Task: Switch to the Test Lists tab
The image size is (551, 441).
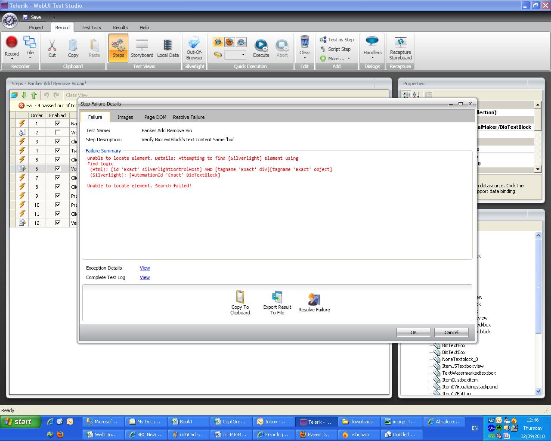Action: pos(91,28)
